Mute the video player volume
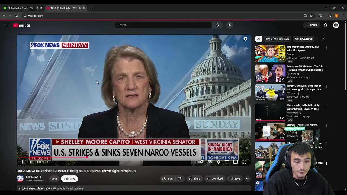 coord(31,162)
